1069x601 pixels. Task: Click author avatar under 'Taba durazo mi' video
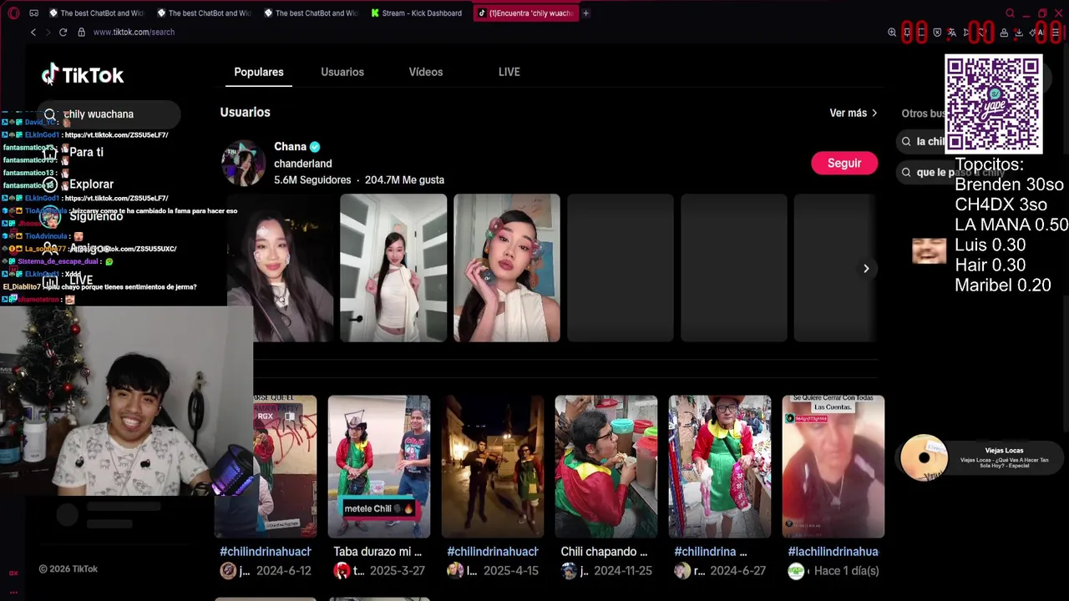click(x=342, y=571)
